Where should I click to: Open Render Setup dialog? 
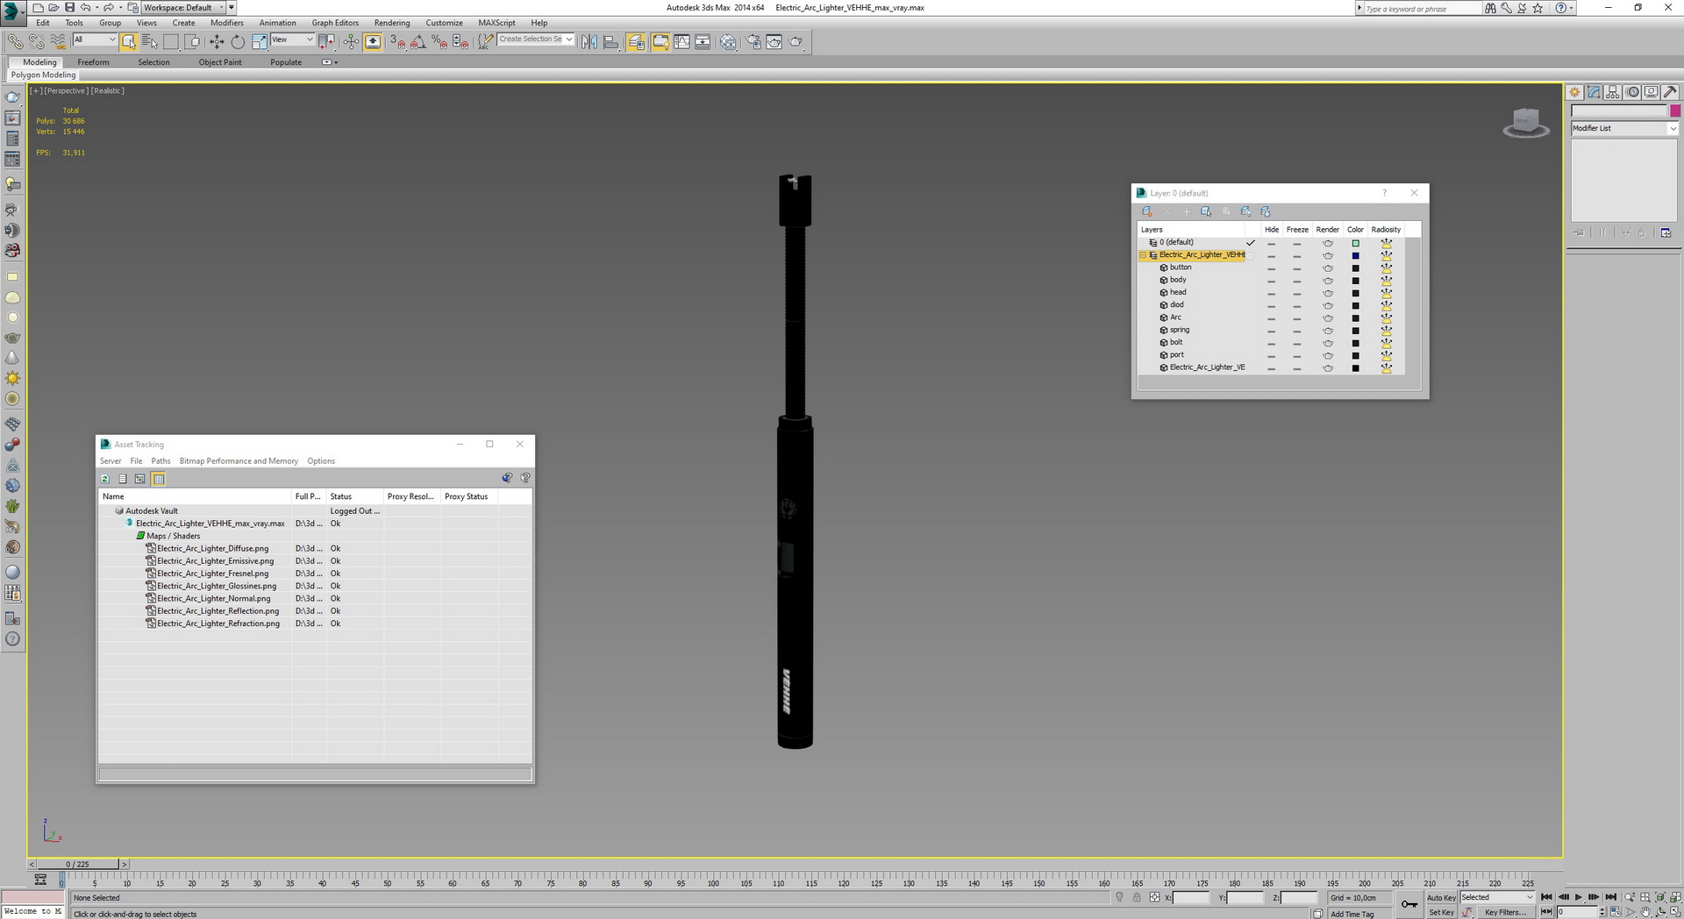coord(753,41)
